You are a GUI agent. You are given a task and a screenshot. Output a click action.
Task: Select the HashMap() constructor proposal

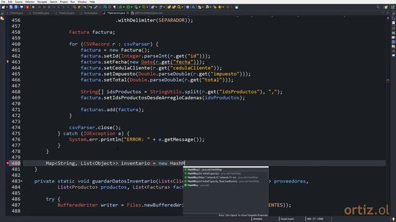(226, 170)
